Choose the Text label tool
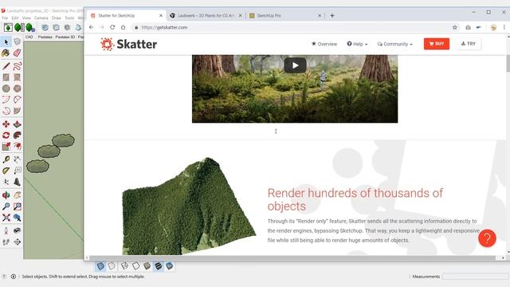Image resolution: width=510 pixels, height=287 pixels. [18, 171]
